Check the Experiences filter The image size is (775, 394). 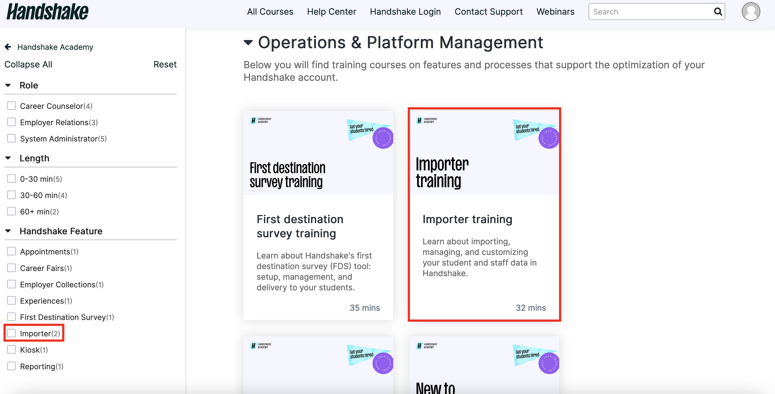[x=11, y=300]
